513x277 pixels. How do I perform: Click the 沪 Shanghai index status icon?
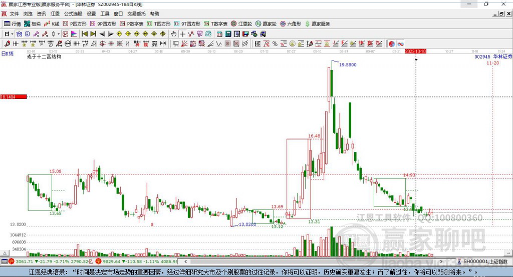point(12,261)
